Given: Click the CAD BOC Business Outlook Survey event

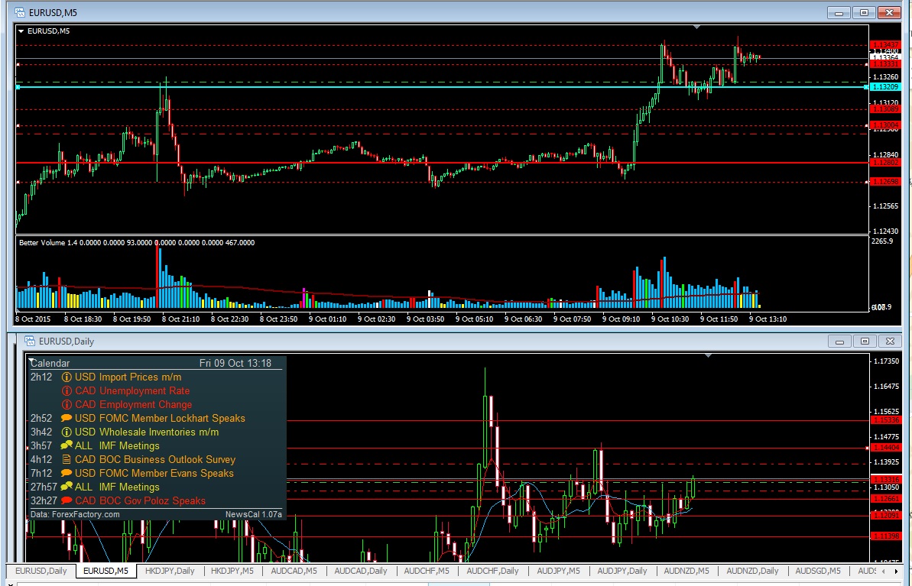Looking at the screenshot, I should [x=155, y=459].
